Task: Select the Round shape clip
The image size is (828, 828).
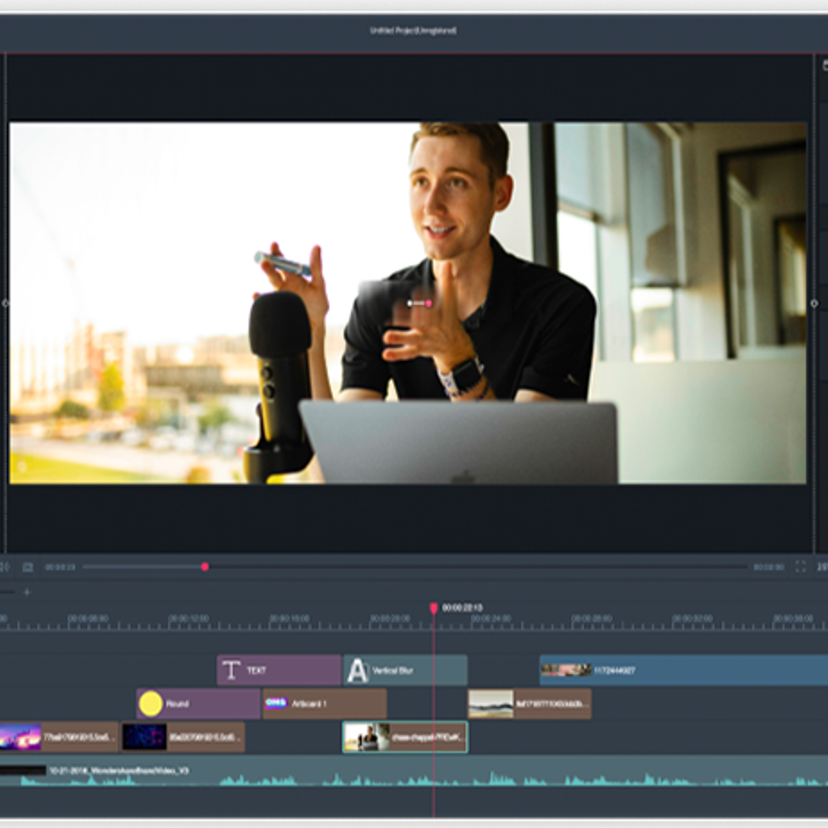Action: tap(198, 704)
